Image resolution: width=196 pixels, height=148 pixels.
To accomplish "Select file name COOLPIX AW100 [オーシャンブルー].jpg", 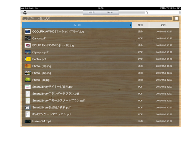I will [x=58, y=31].
